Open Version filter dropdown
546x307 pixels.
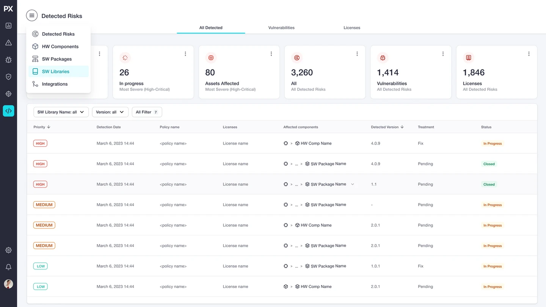(110, 112)
